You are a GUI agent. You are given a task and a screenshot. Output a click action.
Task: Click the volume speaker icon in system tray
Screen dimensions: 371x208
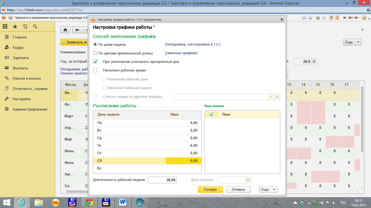pos(334,203)
